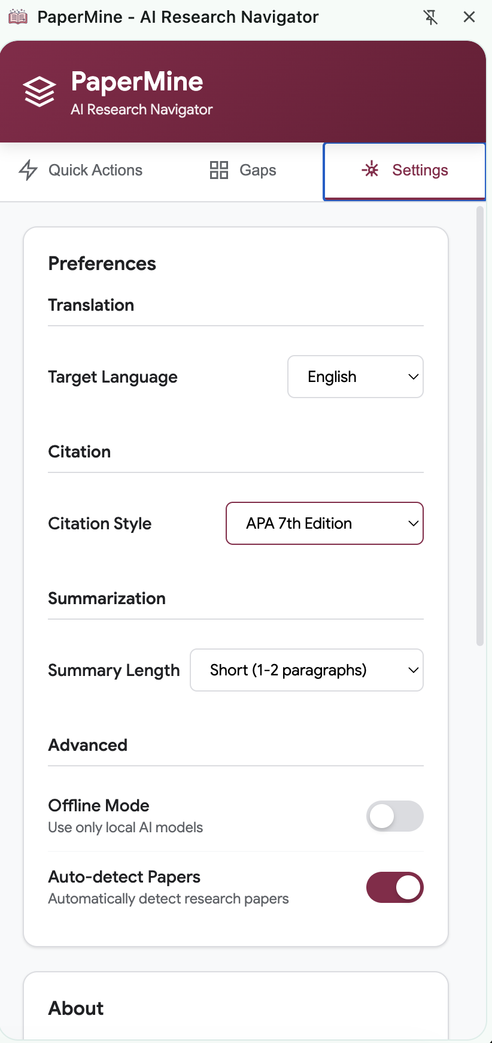
Task: Click the PaperMine header title text
Action: [137, 82]
